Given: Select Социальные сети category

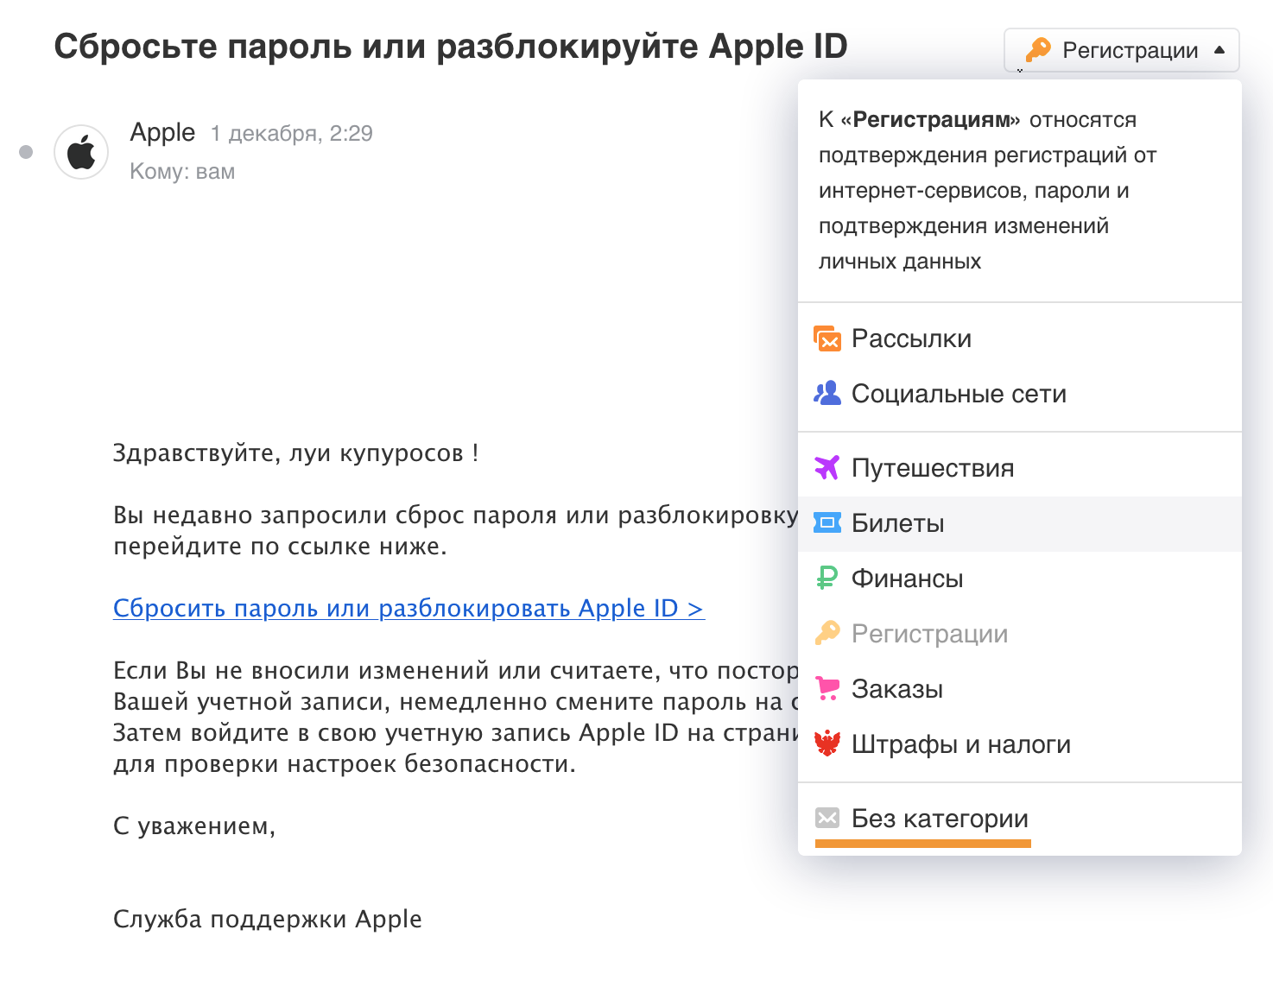Looking at the screenshot, I should 1020,394.
